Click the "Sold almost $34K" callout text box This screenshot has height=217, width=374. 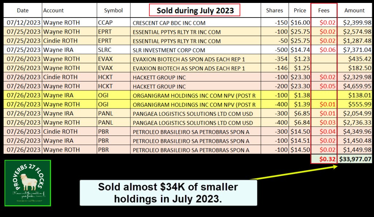pos(168,193)
